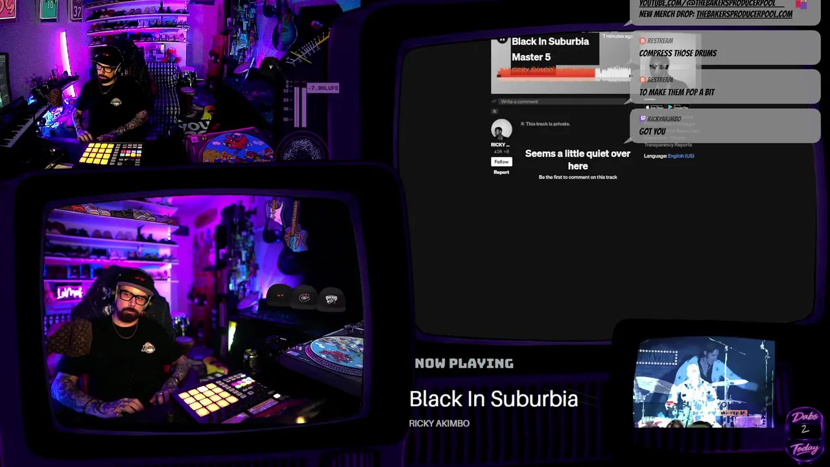
Task: Select the 'Master 5' title text
Action: pyautogui.click(x=531, y=57)
